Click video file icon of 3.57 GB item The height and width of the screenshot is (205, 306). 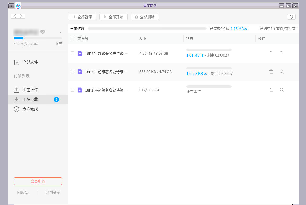[x=80, y=53]
